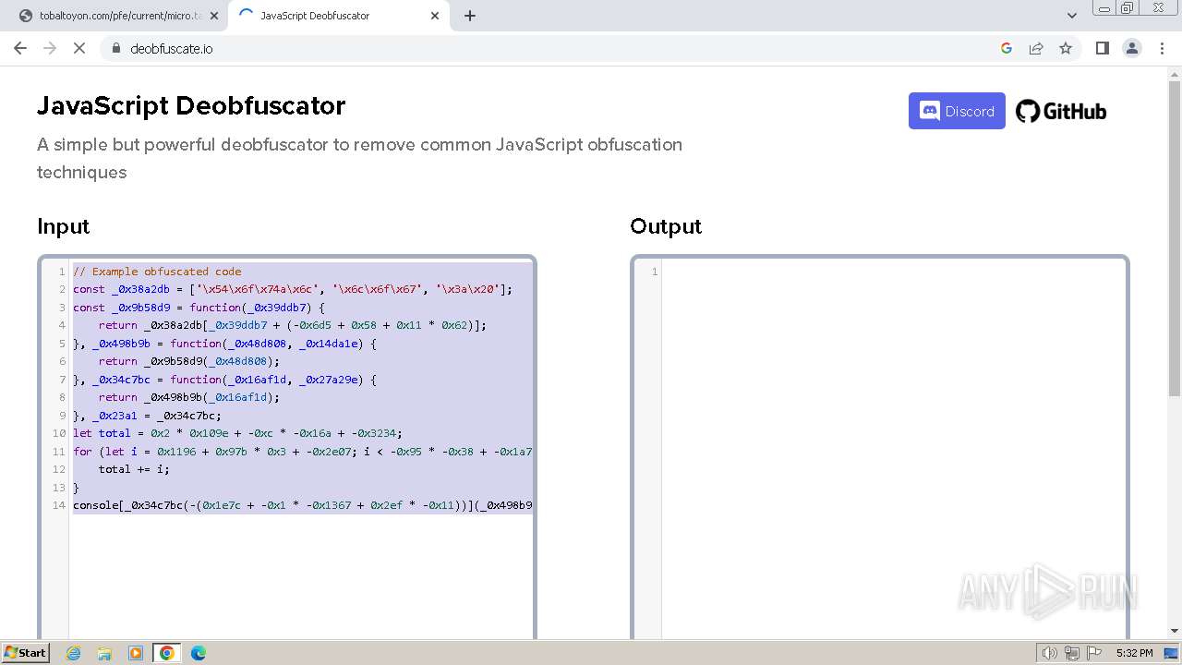The image size is (1182, 665).
Task: Click into the Output code editor
Action: 880,447
